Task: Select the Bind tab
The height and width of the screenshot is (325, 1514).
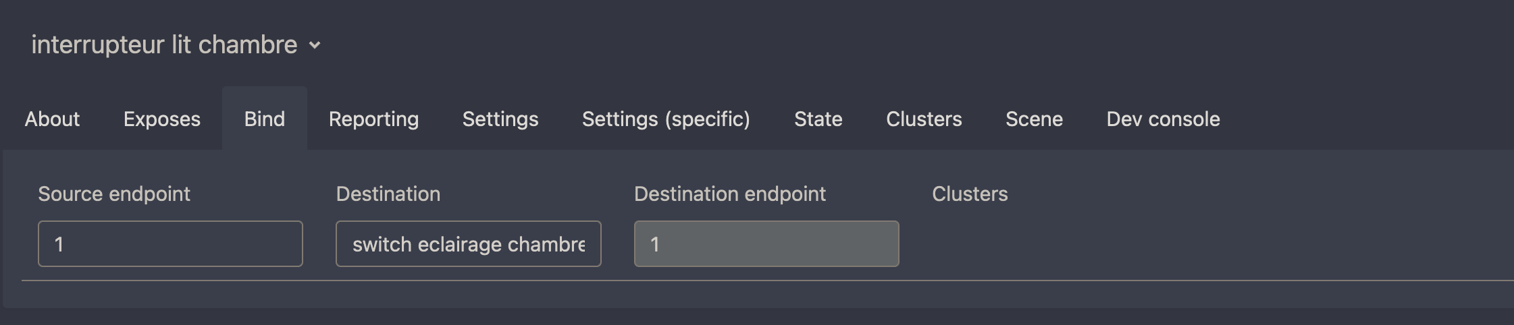Action: click(265, 119)
